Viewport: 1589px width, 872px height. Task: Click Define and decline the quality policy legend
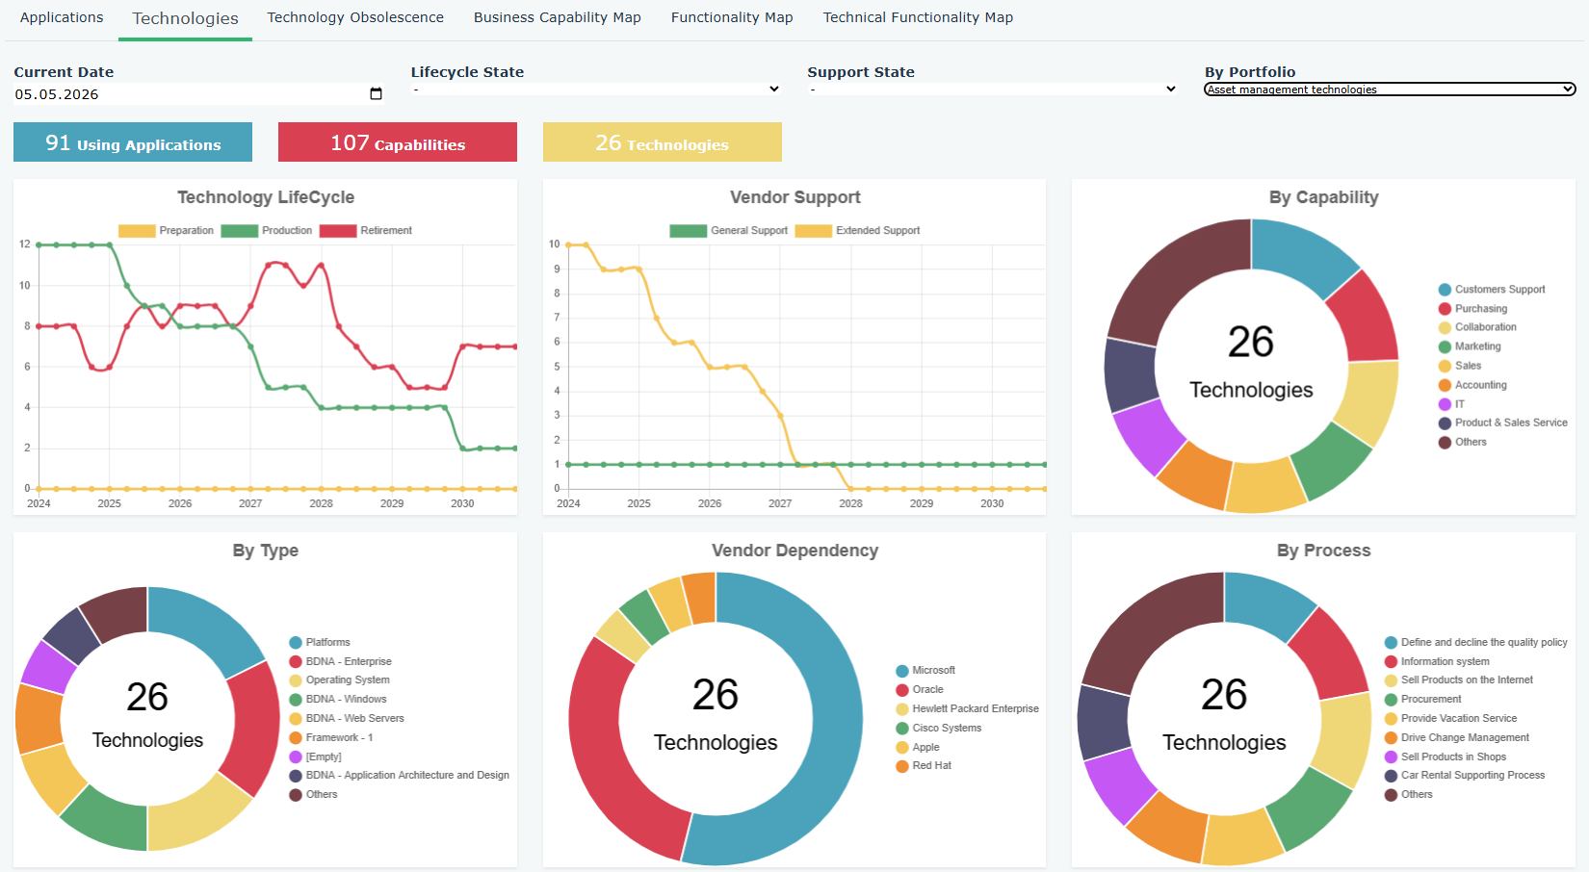1476,642
